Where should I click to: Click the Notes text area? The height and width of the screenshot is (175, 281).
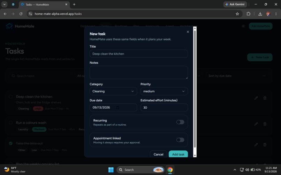coord(139,73)
